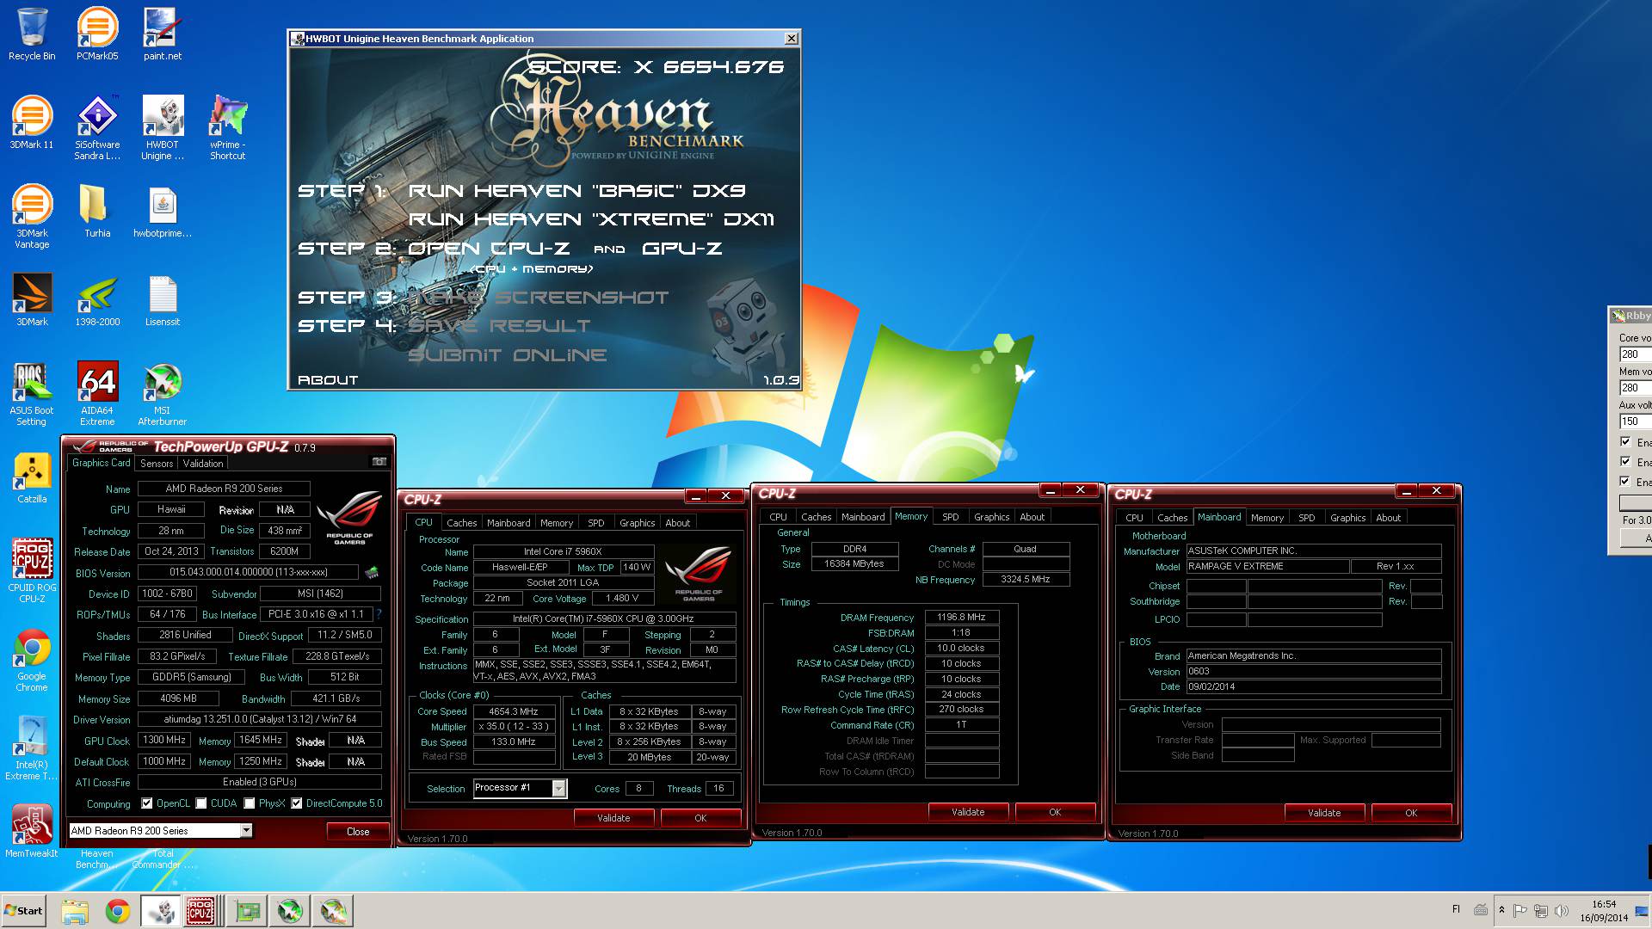Toggle the CUDA checkbox in GPU-Z
Image resolution: width=1652 pixels, height=929 pixels.
click(x=200, y=803)
